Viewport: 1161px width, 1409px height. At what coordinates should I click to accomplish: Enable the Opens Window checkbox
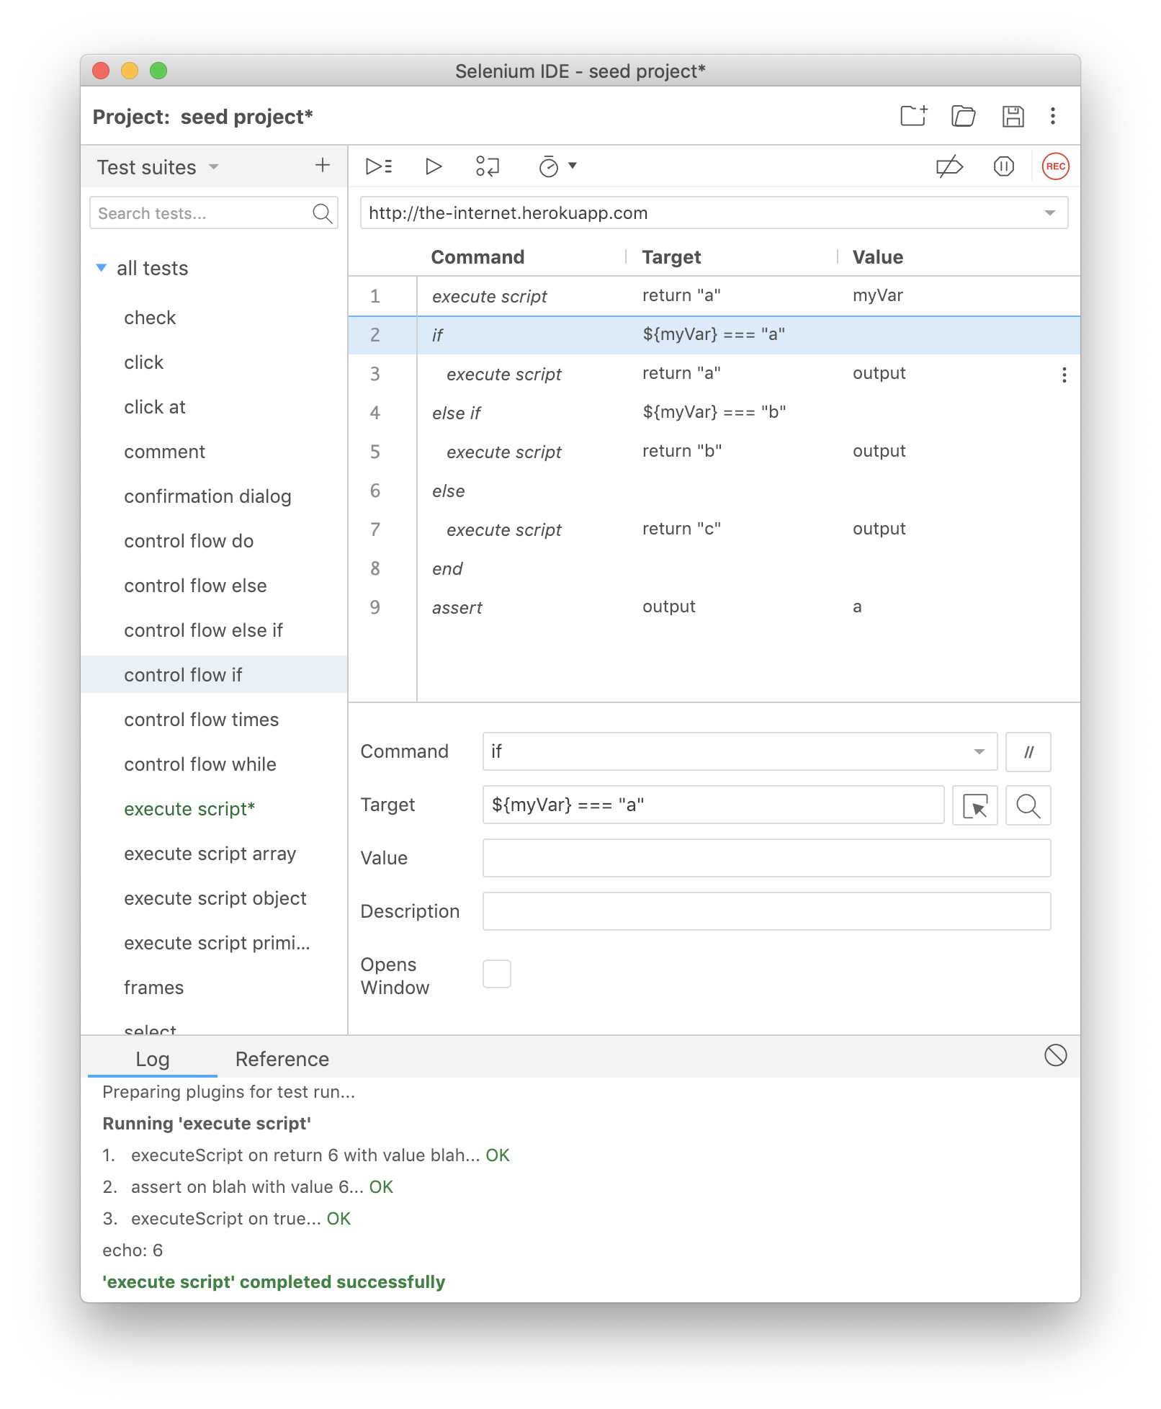[496, 973]
